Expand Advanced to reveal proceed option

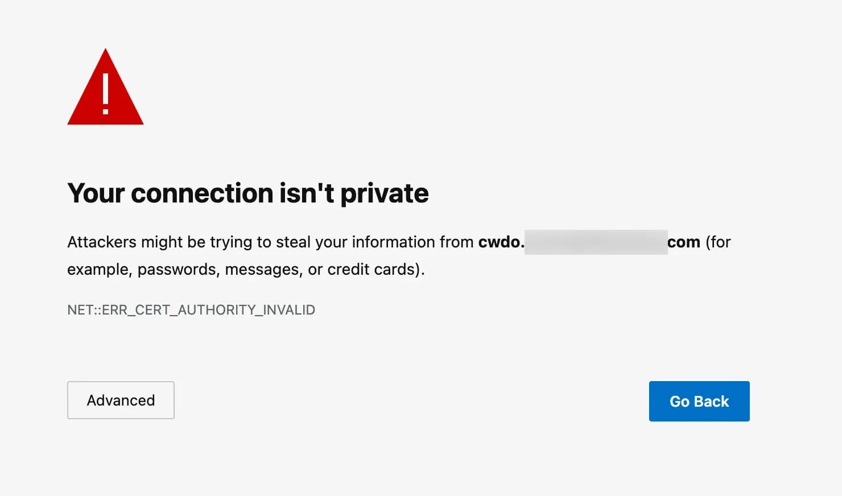pyautogui.click(x=121, y=400)
